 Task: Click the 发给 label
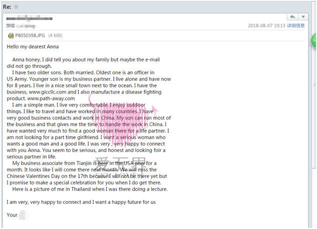click(x=10, y=25)
